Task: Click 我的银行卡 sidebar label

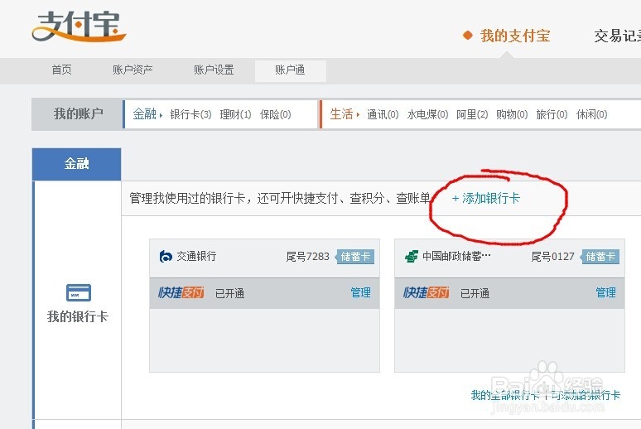Action: coord(78,316)
